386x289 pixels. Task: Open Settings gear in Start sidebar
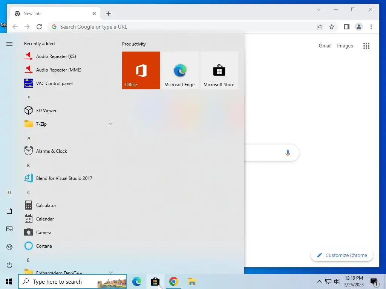(9, 247)
